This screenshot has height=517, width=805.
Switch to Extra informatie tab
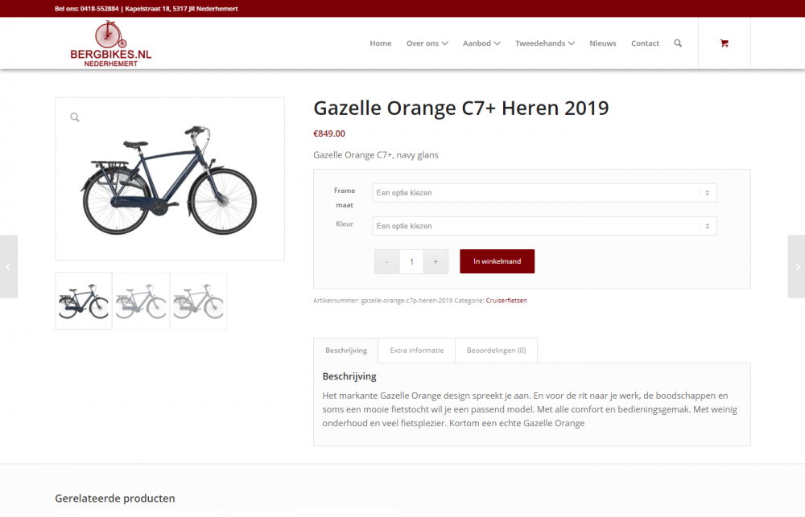416,351
